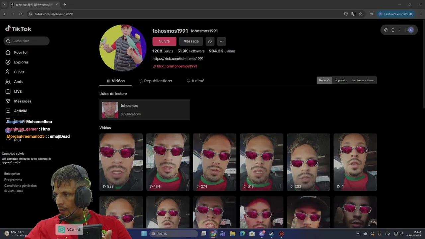
Task: Click the FRA language indicator
Action: [388, 234]
